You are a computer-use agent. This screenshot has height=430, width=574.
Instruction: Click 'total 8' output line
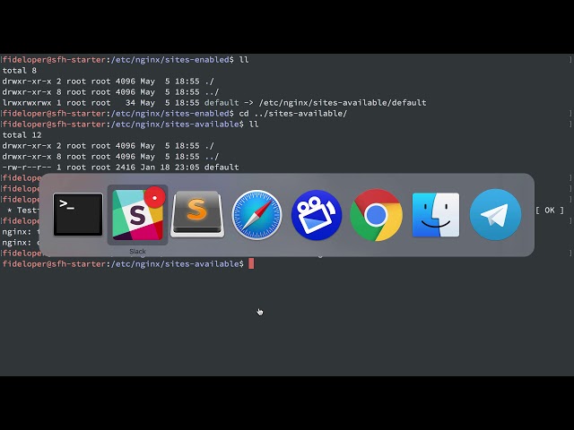[20, 70]
